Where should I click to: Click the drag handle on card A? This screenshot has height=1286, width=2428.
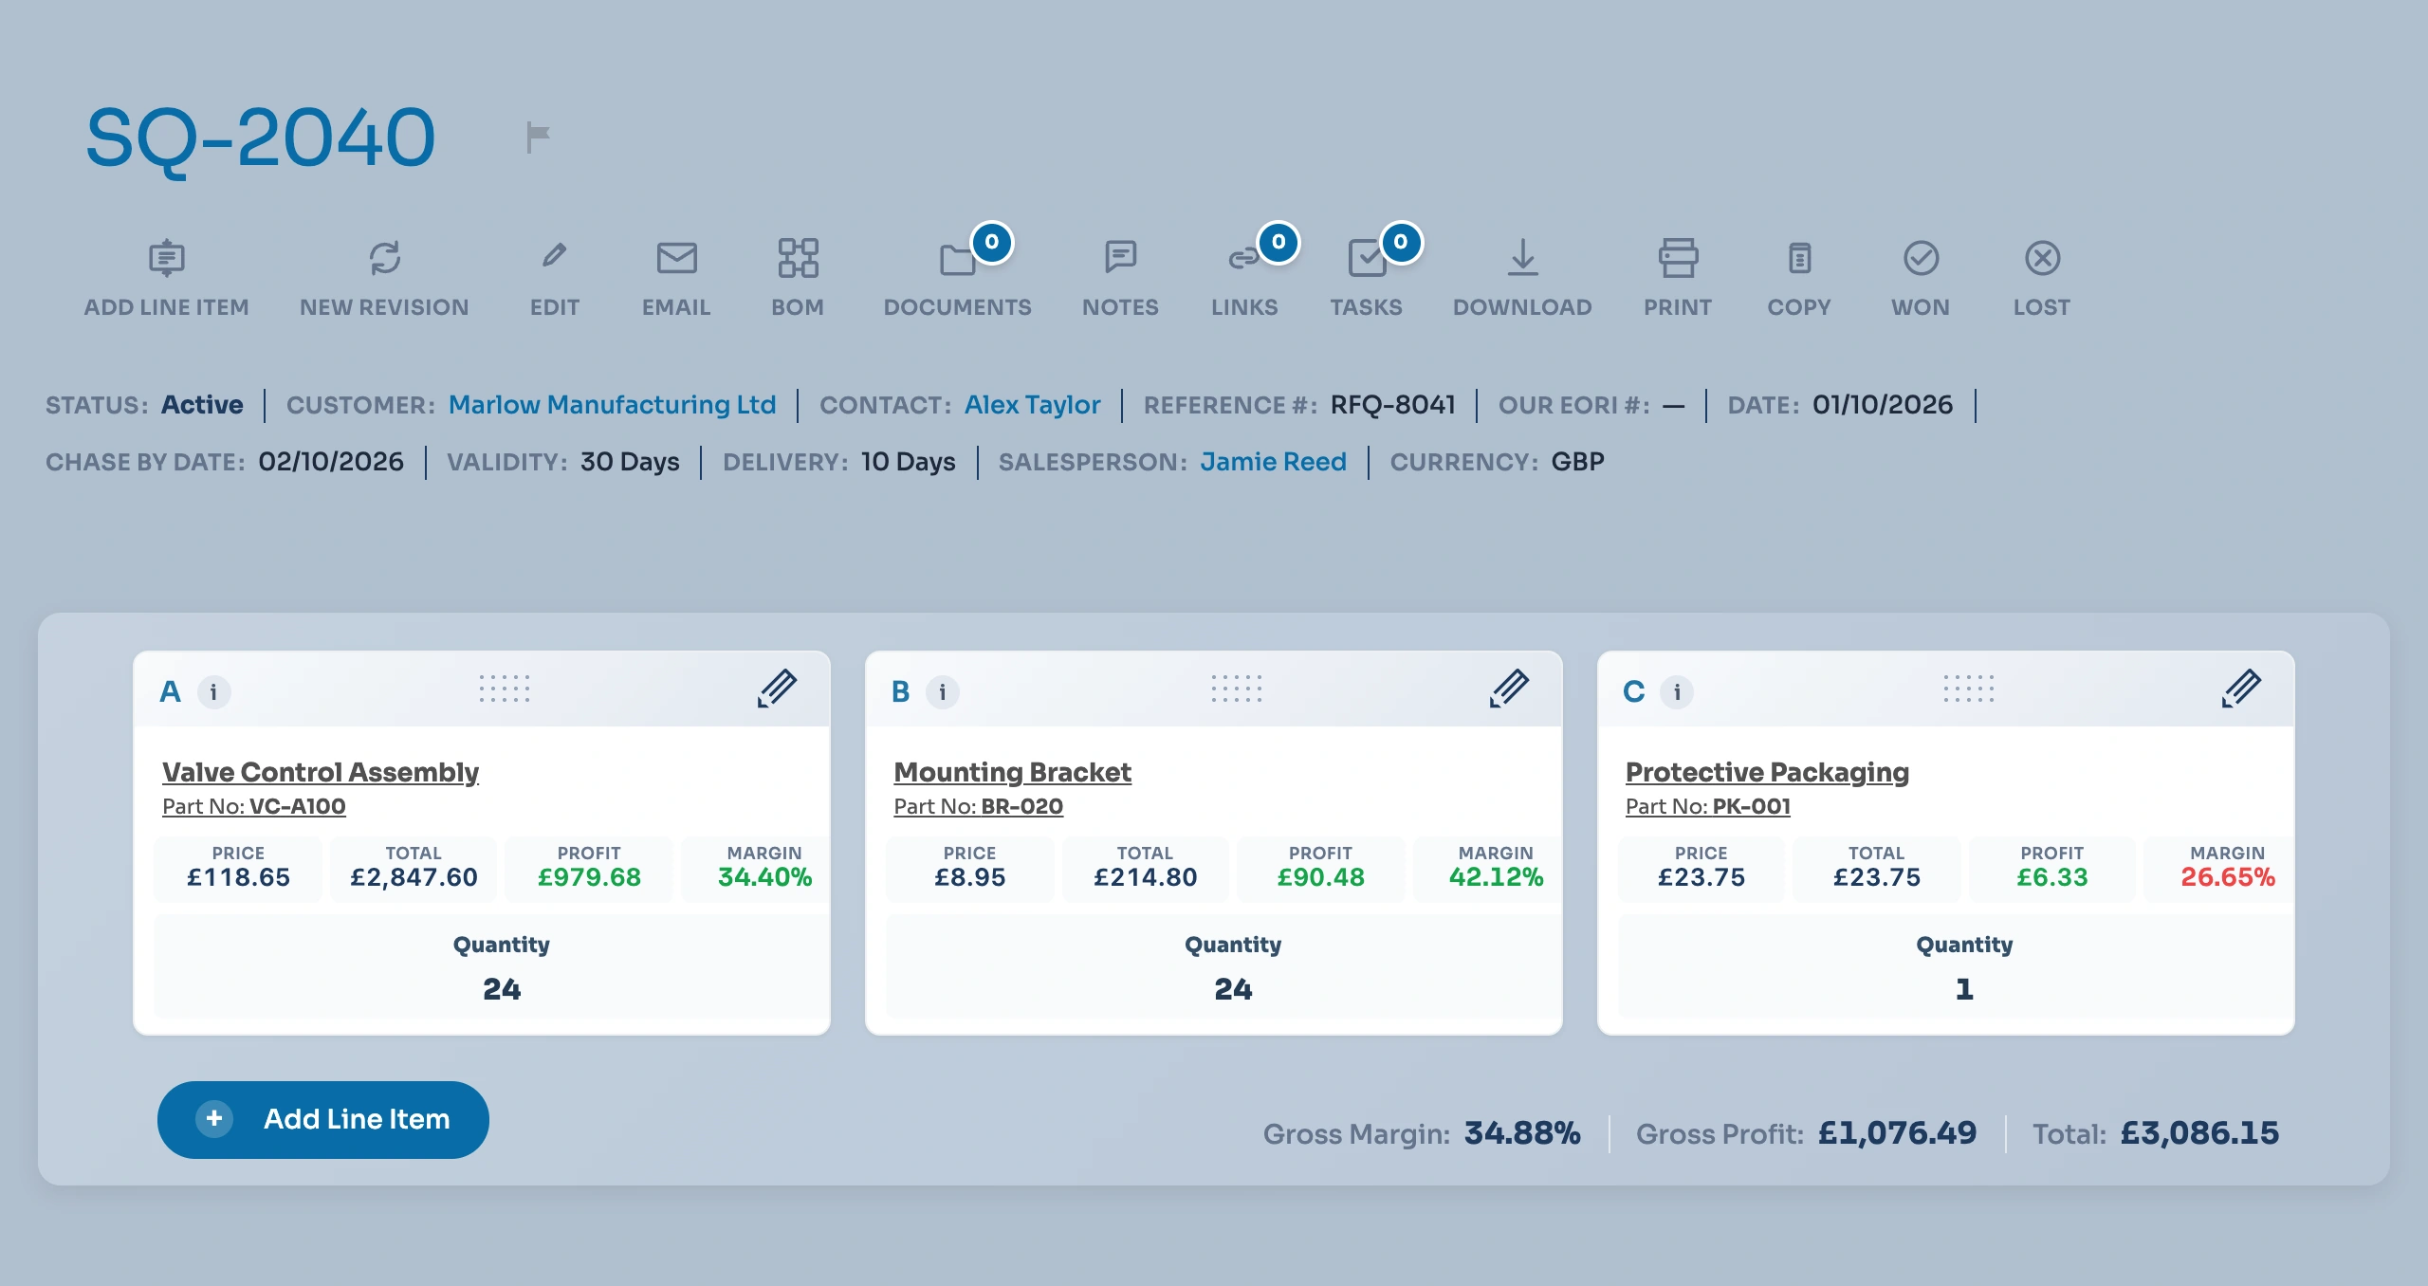click(x=505, y=689)
